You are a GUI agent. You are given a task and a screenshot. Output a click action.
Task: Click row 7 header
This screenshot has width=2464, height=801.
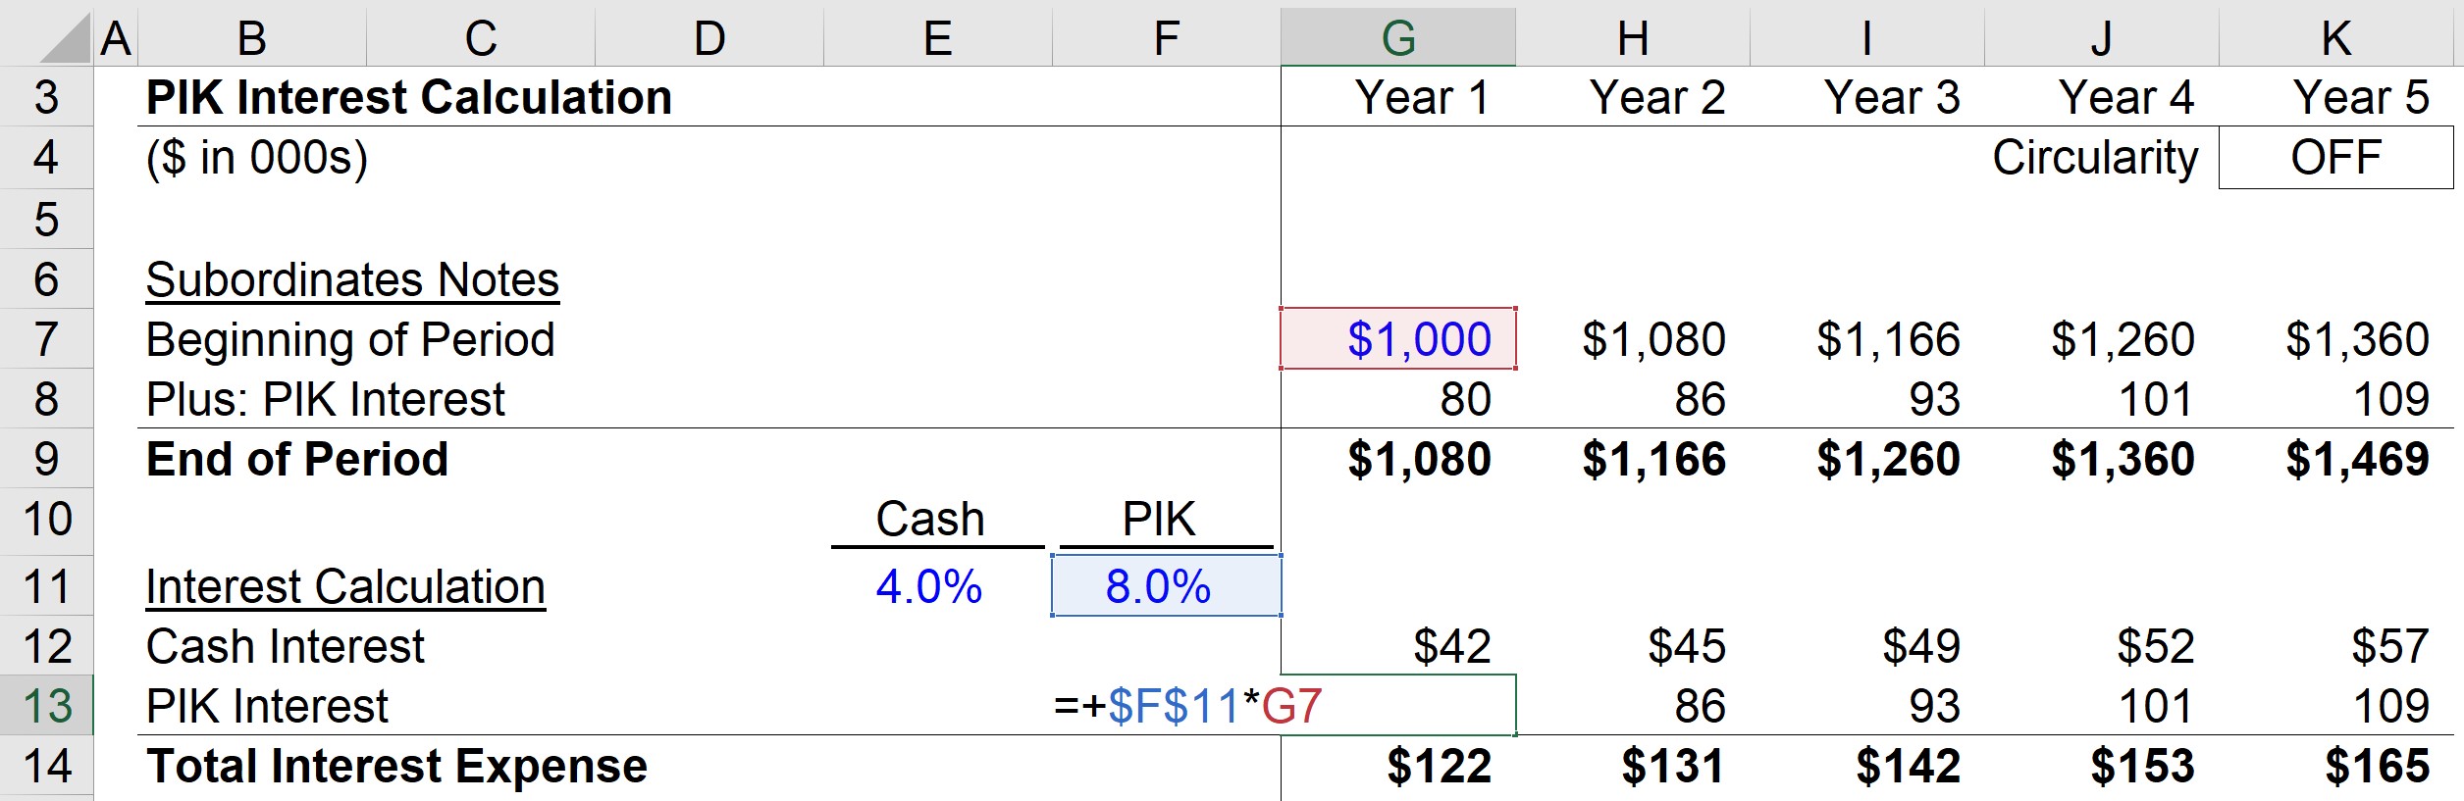tap(46, 339)
